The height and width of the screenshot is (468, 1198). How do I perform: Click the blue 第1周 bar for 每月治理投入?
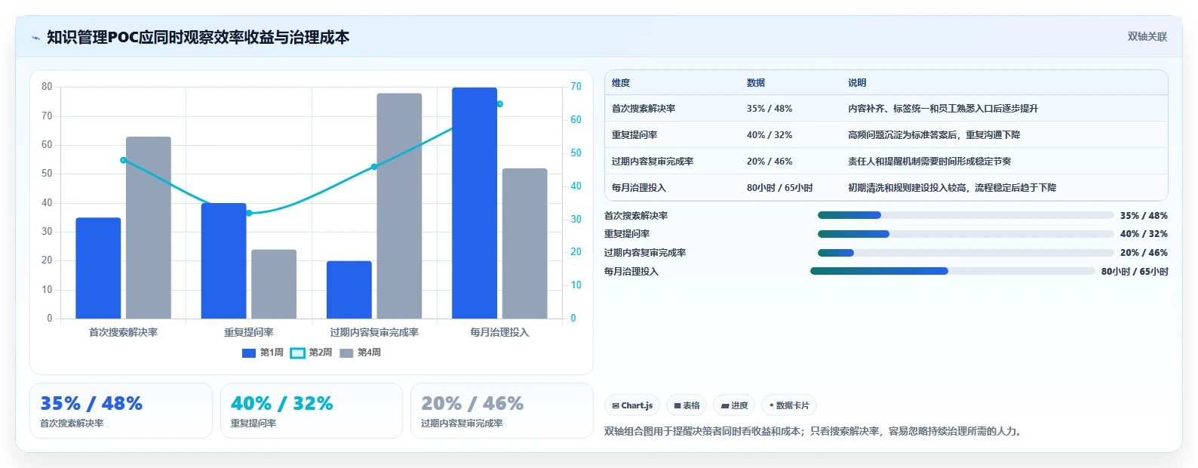coord(475,203)
